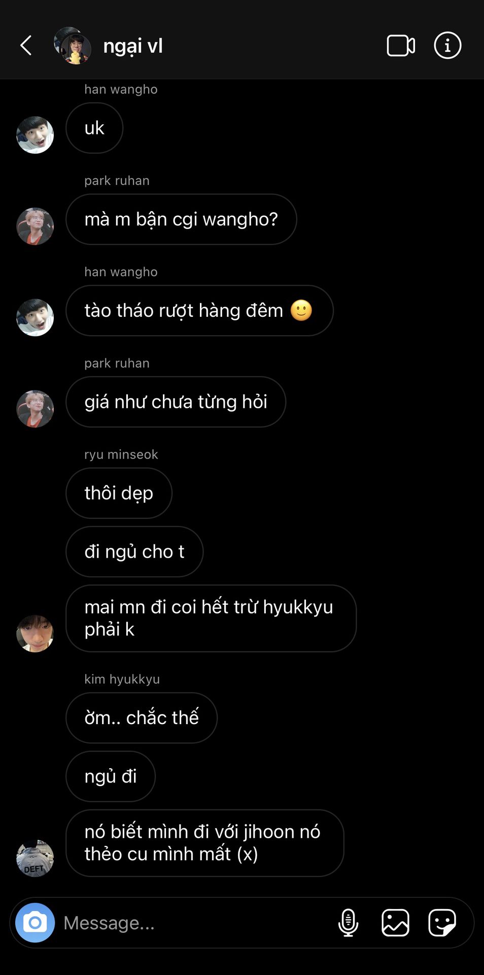Viewport: 484px width, 975px height.
Task: Focus the Message input field
Action: (195, 923)
